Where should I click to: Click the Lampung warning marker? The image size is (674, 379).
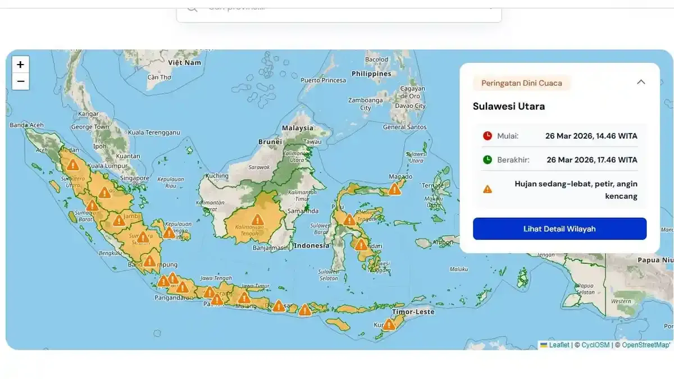coord(149,261)
